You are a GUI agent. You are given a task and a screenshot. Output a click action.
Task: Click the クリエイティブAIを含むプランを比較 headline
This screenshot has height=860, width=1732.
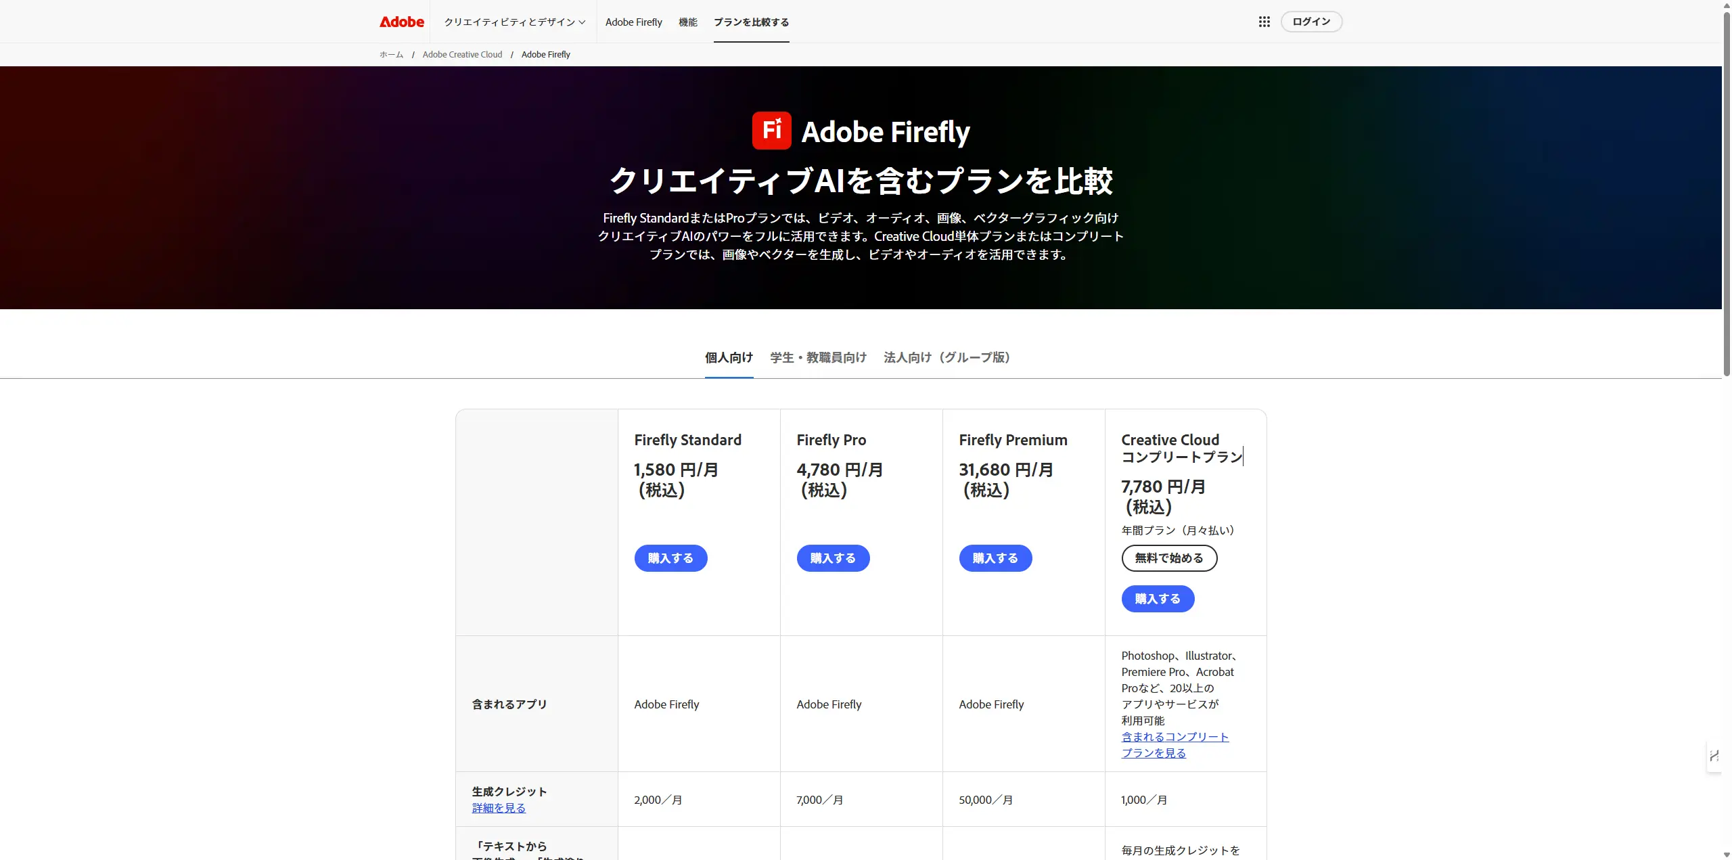click(861, 181)
